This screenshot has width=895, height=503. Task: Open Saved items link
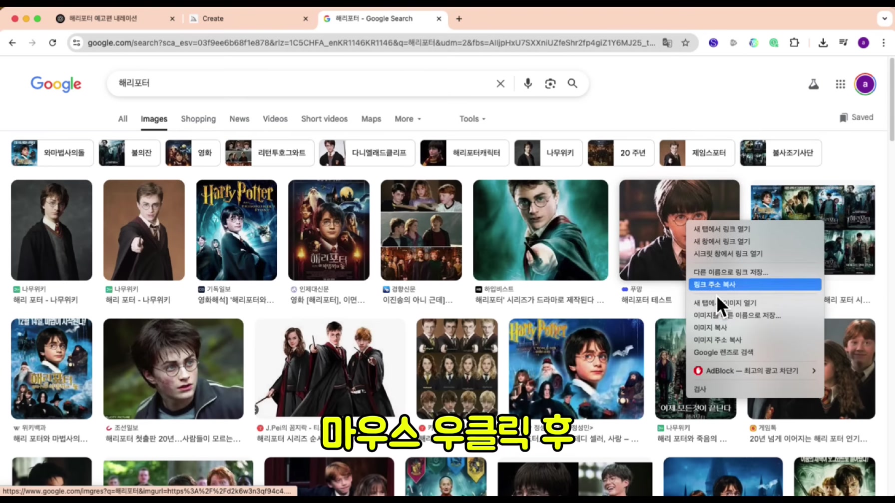[x=857, y=117]
